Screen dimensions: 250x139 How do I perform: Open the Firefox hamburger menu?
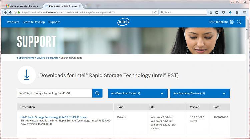245,12
